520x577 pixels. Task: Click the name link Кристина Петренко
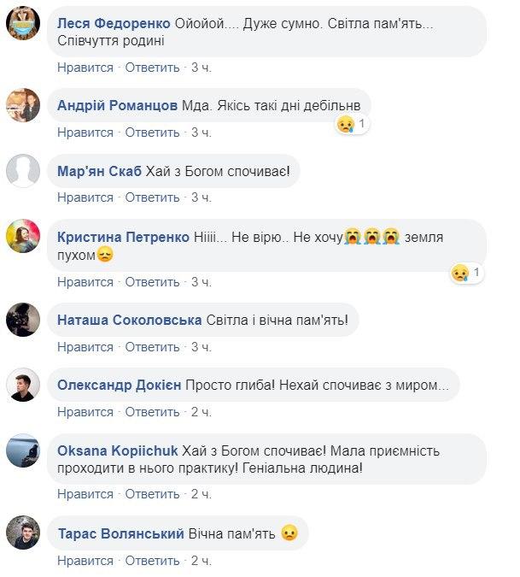click(123, 237)
